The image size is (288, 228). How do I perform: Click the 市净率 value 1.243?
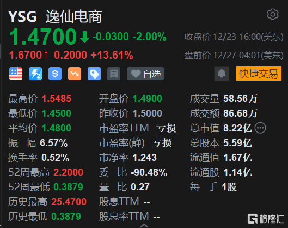(145, 158)
